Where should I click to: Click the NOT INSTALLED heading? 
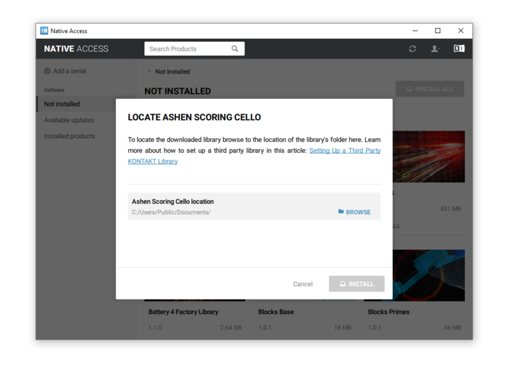pos(178,91)
